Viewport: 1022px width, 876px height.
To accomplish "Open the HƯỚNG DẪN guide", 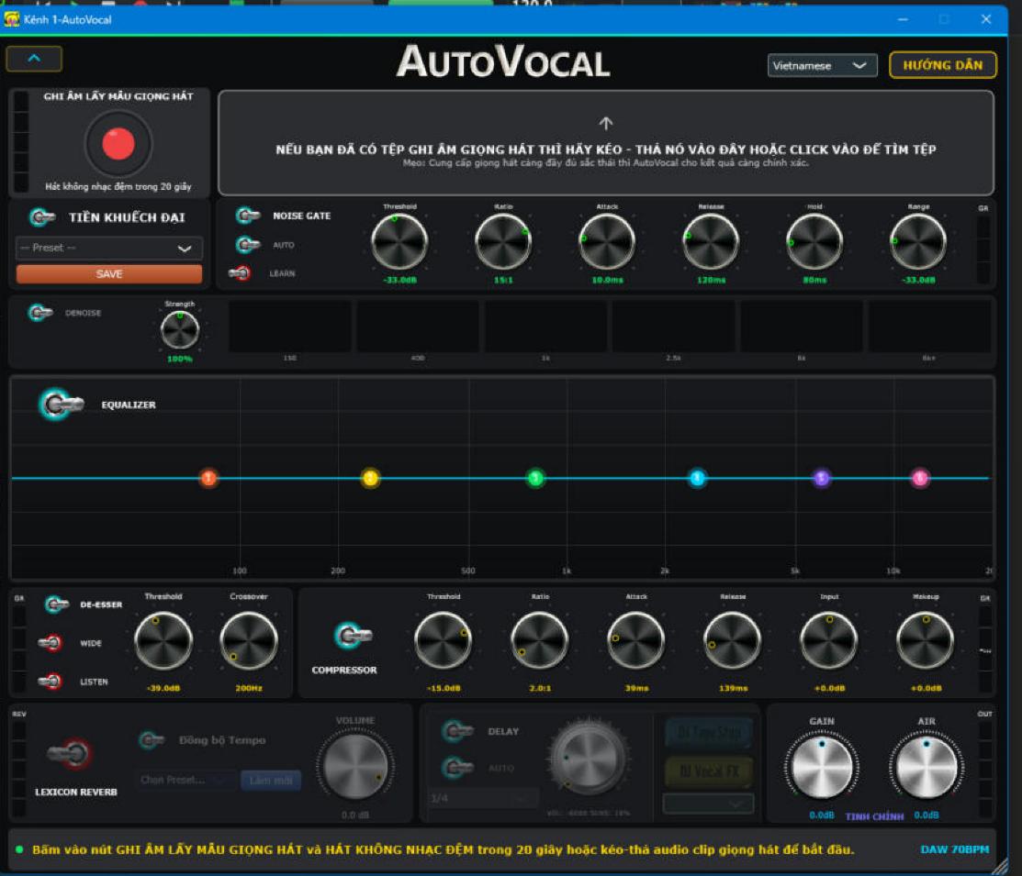I will [x=942, y=65].
